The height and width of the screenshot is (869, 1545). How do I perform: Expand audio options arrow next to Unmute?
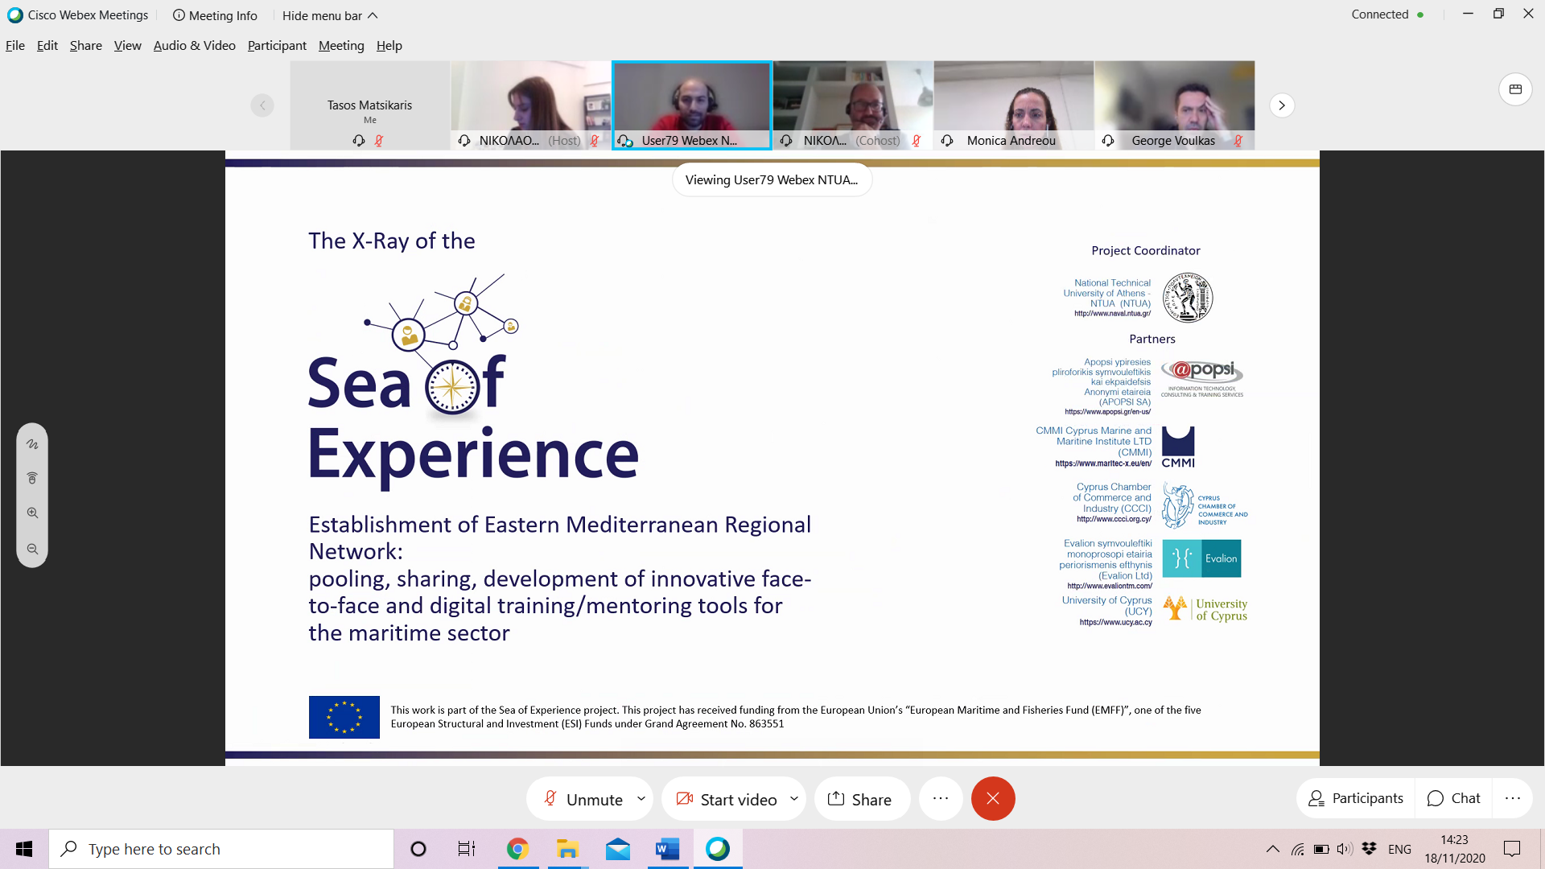[641, 799]
